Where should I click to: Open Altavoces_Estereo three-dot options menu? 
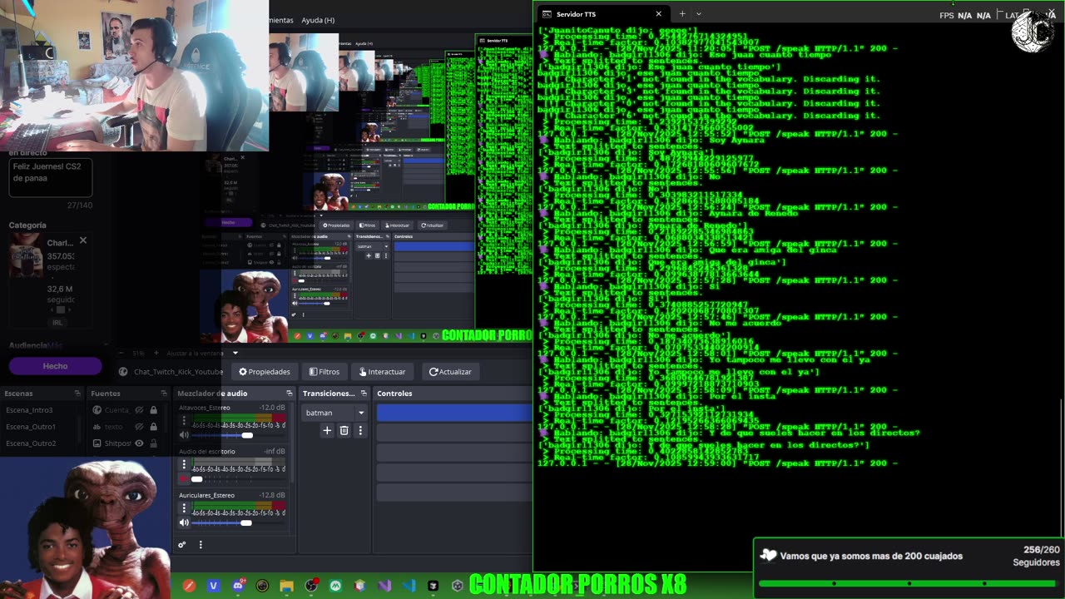[184, 421]
